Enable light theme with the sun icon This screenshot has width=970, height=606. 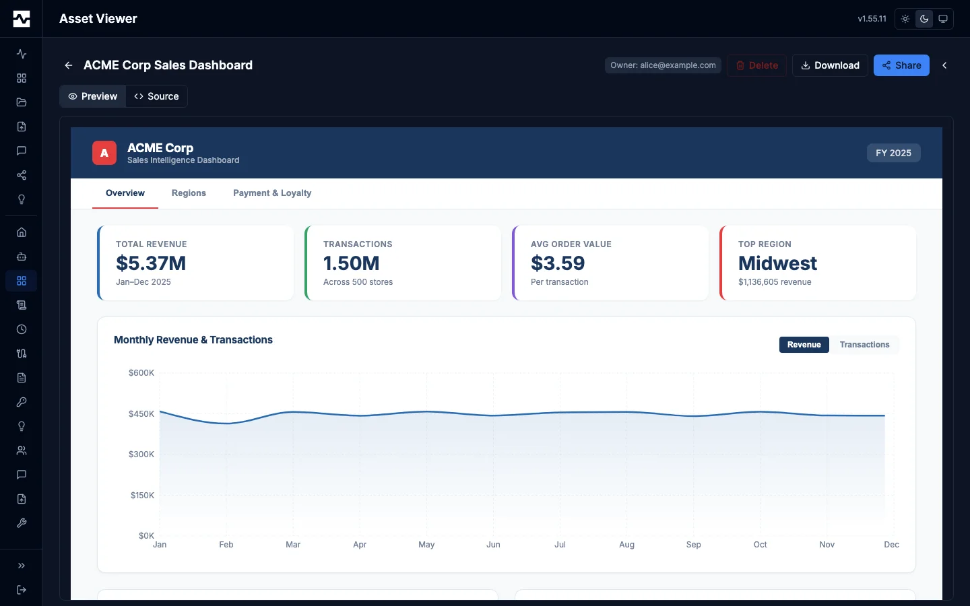pos(905,19)
